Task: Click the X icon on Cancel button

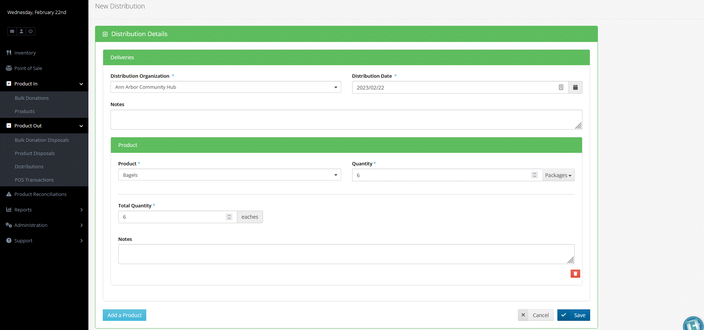Action: pos(523,315)
